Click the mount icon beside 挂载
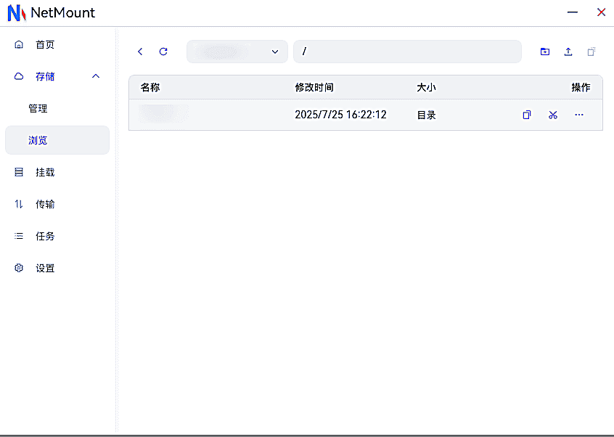 [x=19, y=172]
